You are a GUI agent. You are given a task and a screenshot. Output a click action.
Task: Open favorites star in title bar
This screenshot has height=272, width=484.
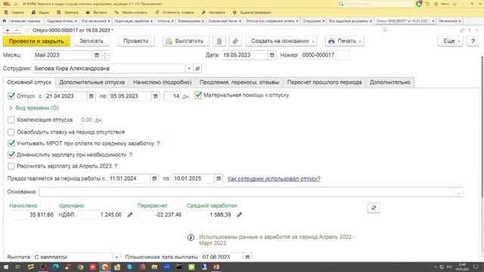tap(436, 4)
